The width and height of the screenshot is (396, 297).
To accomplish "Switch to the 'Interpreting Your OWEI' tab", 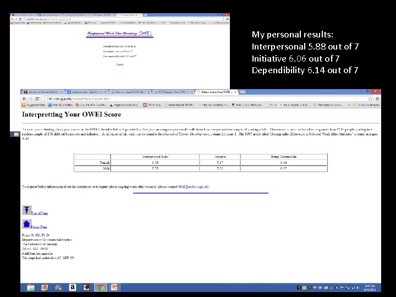I will 217,92.
